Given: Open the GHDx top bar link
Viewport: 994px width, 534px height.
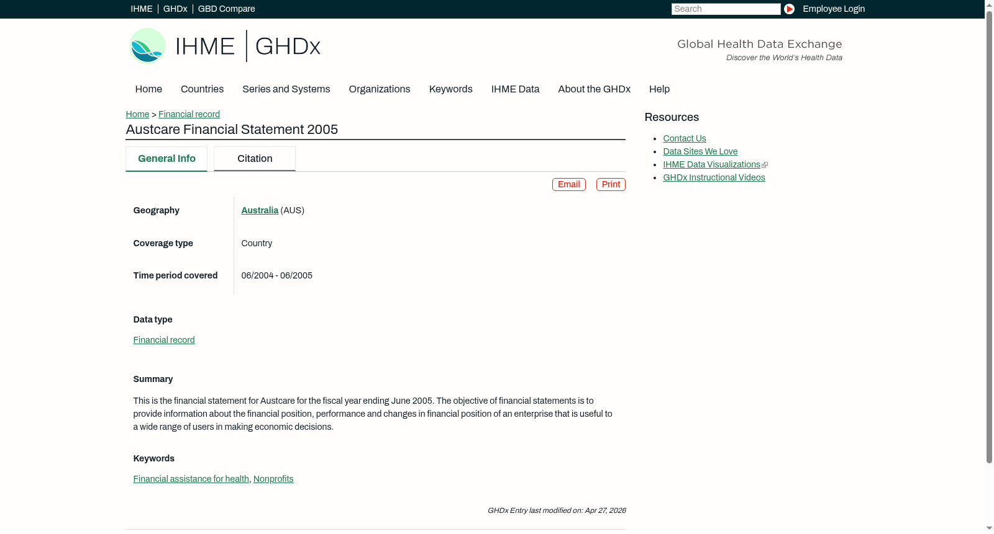Looking at the screenshot, I should (x=175, y=9).
